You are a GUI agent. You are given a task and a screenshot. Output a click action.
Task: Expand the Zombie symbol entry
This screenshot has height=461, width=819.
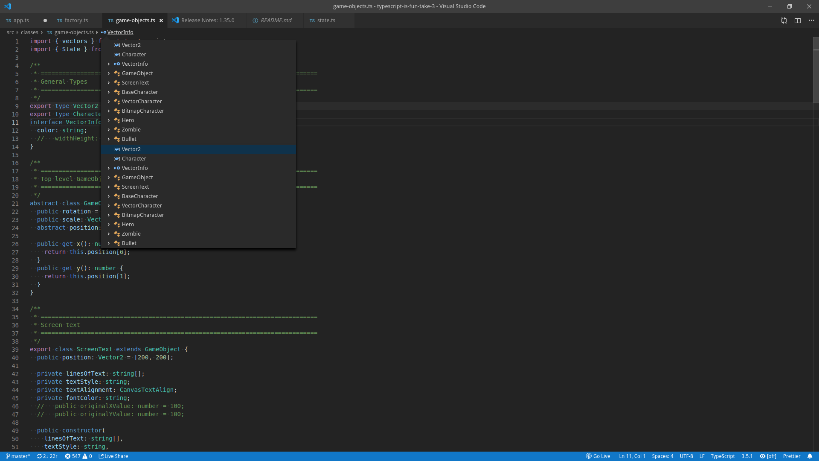[109, 130]
